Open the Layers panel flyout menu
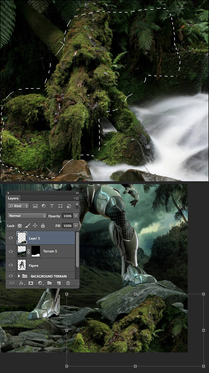The height and width of the screenshot is (373, 209). [x=76, y=198]
